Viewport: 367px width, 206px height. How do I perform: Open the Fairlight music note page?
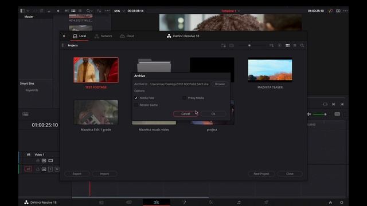(x=239, y=202)
